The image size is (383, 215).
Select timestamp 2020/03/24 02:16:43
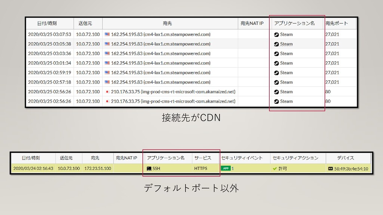33,168
